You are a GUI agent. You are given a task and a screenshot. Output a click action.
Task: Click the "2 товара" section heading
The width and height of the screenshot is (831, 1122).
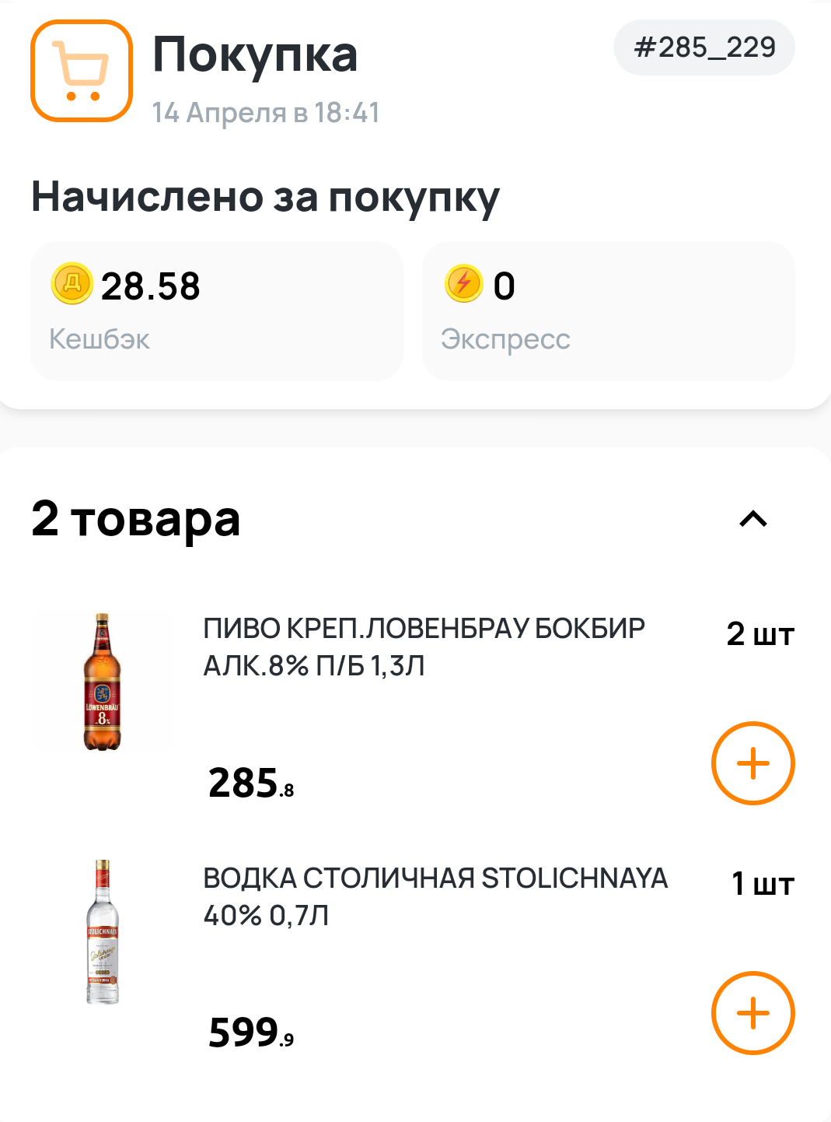click(x=136, y=519)
